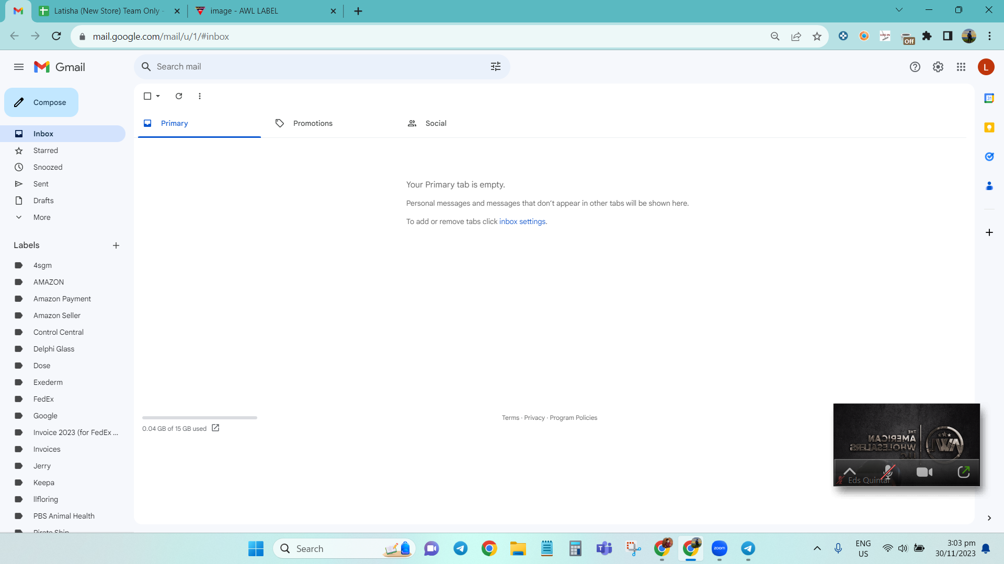Switch to the Promotions tab
Viewport: 1004px width, 564px height.
[x=332, y=123]
